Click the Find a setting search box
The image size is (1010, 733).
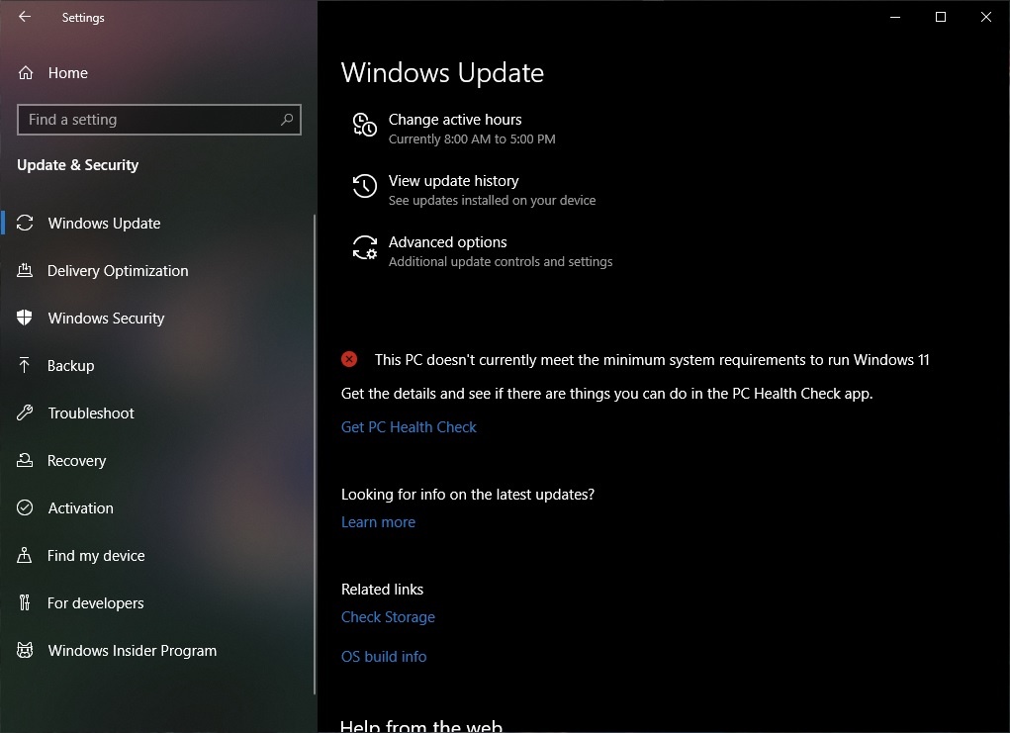pos(159,119)
